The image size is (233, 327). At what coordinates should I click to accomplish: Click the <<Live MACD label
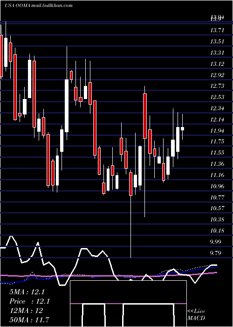point(196,315)
